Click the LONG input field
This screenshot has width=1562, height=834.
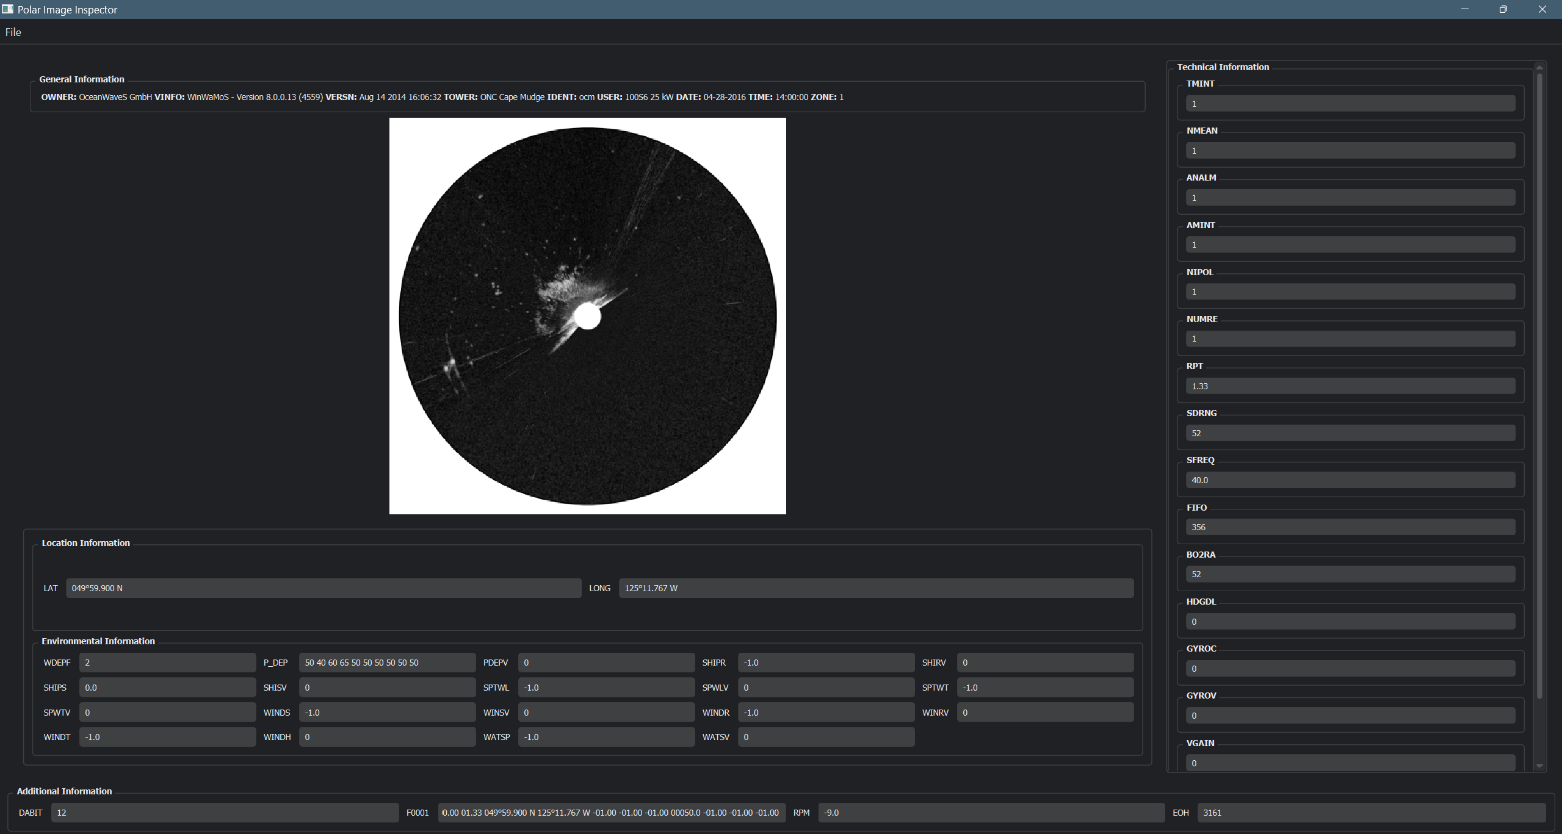coord(876,588)
